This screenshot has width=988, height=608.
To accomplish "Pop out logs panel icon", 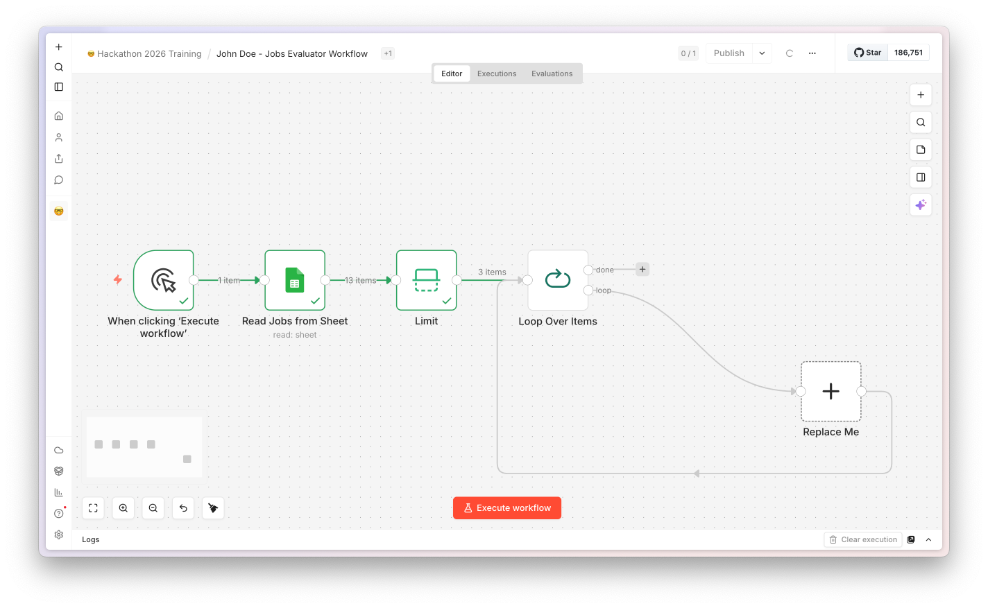I will [x=911, y=539].
